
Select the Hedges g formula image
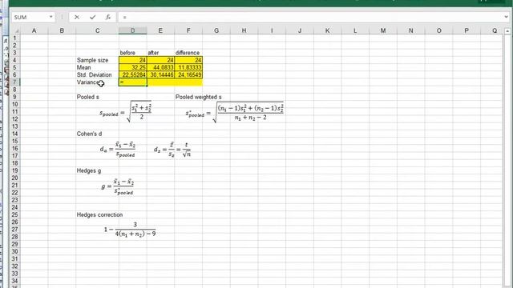[118, 186]
